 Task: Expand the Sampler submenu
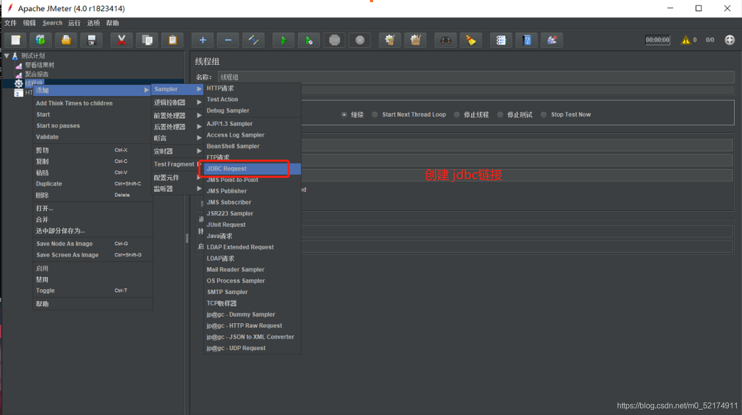[177, 89]
